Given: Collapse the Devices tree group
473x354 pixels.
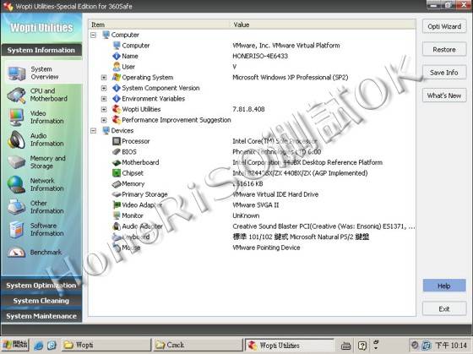Looking at the screenshot, I should (93, 131).
